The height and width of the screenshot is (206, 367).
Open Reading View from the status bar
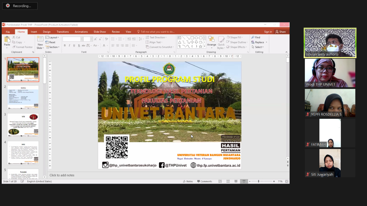pos(236,181)
